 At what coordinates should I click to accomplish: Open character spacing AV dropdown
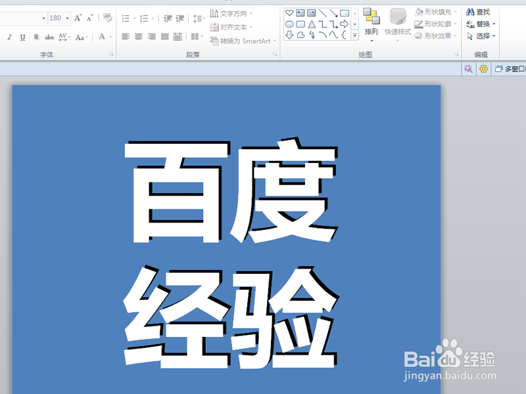click(64, 37)
